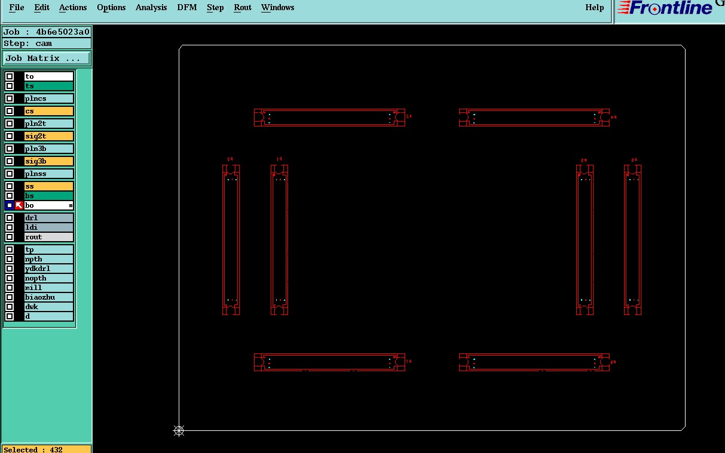This screenshot has height=453, width=725.
Task: Select the 'plncs' layer name
Action: click(x=49, y=98)
